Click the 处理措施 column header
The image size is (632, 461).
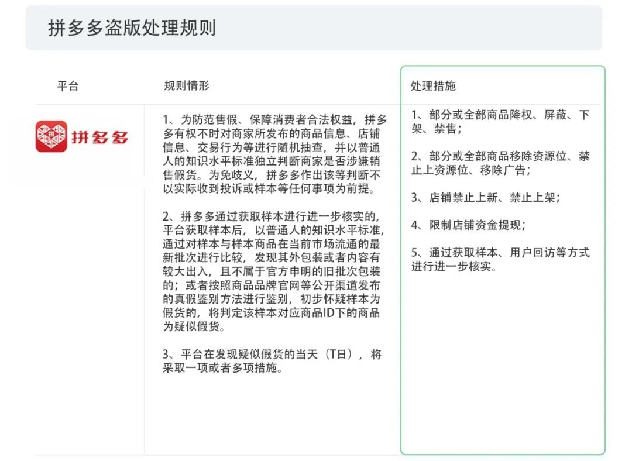click(433, 86)
